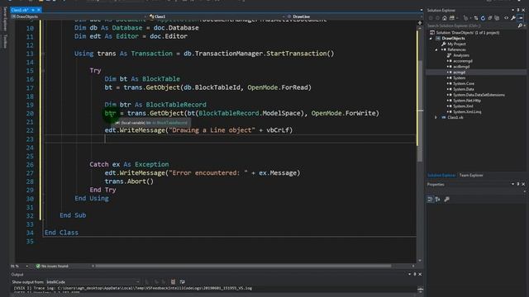The width and height of the screenshot is (529, 297).
Task: Click Categorized icon in Properties panel
Action: (x=430, y=200)
